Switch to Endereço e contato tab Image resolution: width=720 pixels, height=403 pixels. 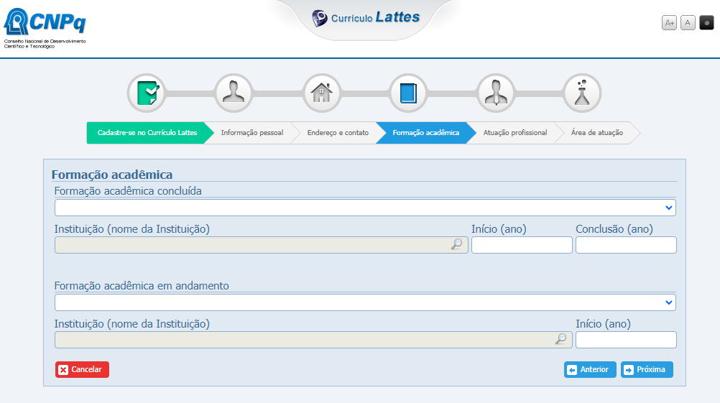[x=338, y=133]
